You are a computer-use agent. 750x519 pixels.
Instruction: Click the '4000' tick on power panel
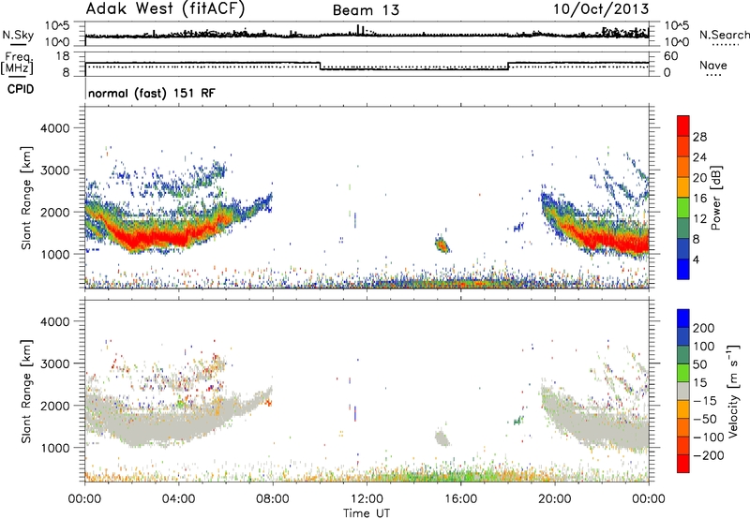pyautogui.click(x=55, y=128)
